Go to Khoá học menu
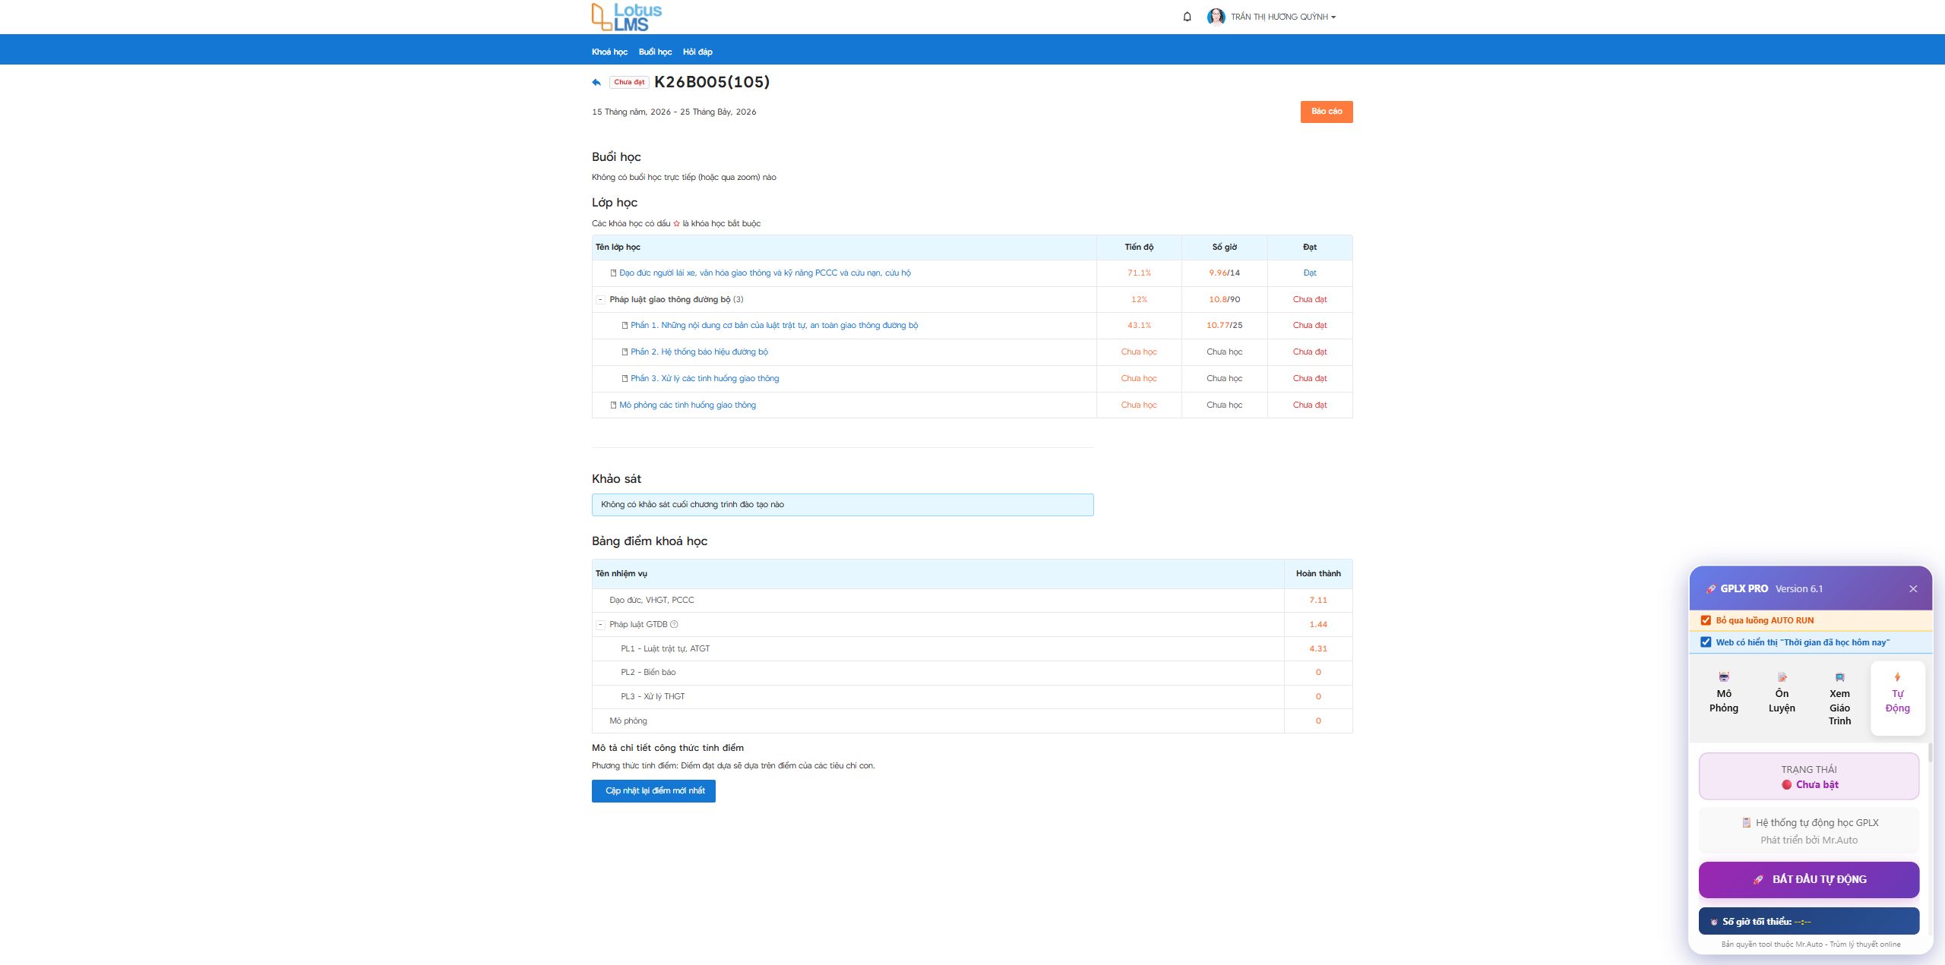Screen dimensions: 1945x965 [609, 52]
